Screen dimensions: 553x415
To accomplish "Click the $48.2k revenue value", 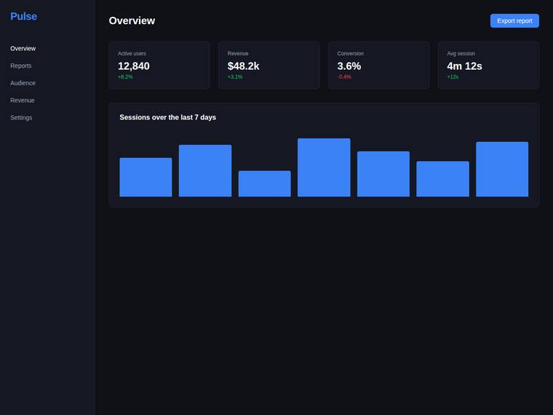I will tap(243, 66).
